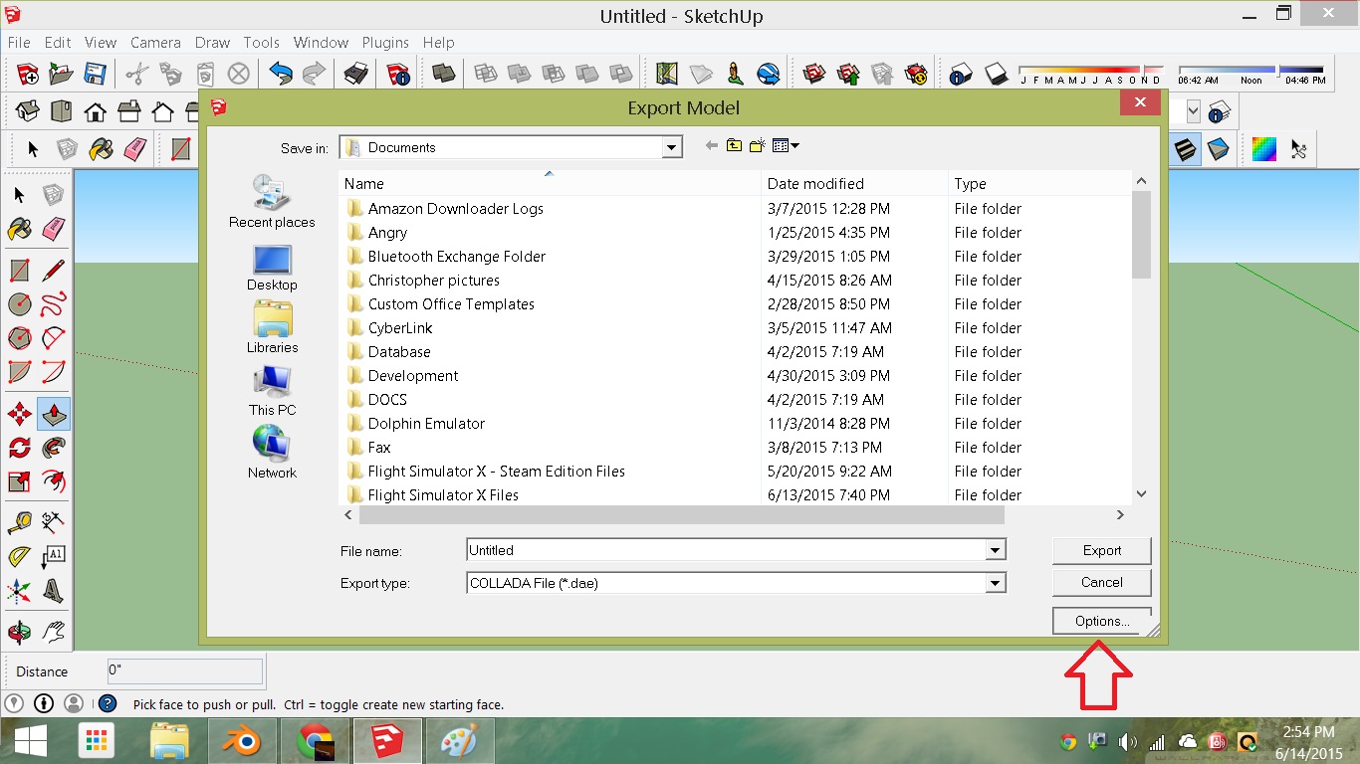Open the Instructor help icon in status bar
This screenshot has width=1360, height=764.
(108, 703)
